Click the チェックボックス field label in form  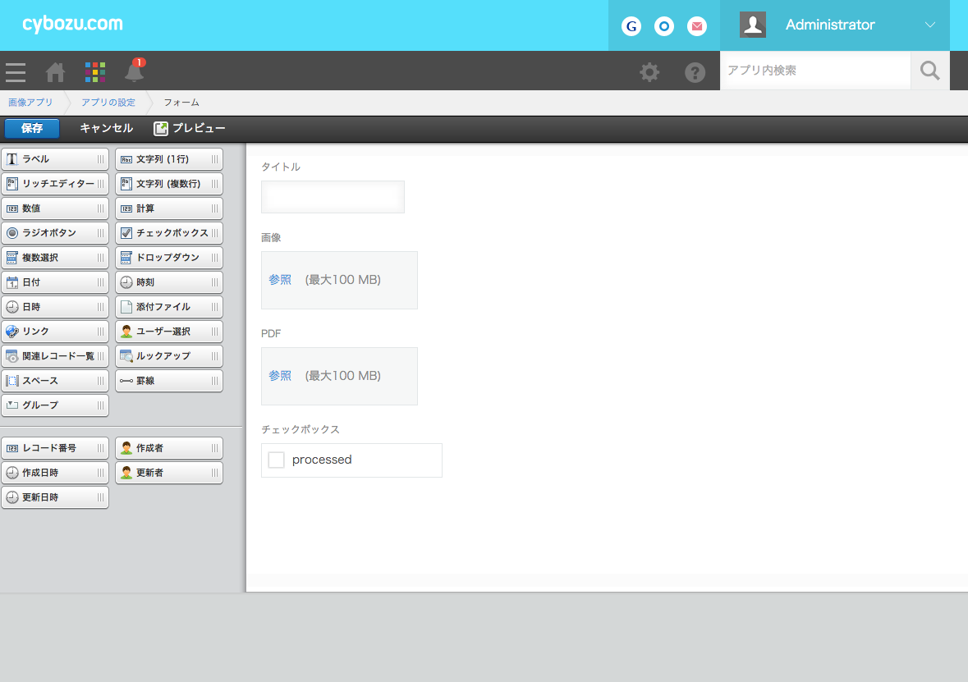pyautogui.click(x=300, y=429)
